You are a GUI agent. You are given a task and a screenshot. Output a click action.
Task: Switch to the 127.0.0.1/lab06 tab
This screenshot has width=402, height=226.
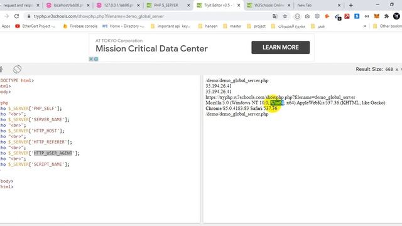pos(118,5)
